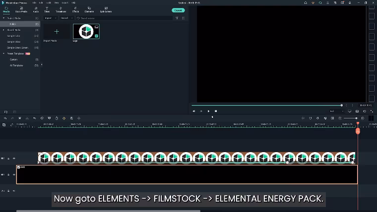Collapse the media library side panel arrow

coord(42,65)
